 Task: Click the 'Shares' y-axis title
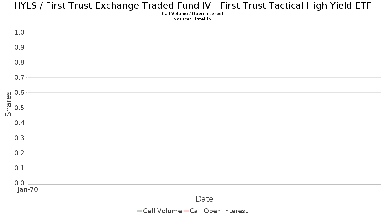pyautogui.click(x=8, y=104)
